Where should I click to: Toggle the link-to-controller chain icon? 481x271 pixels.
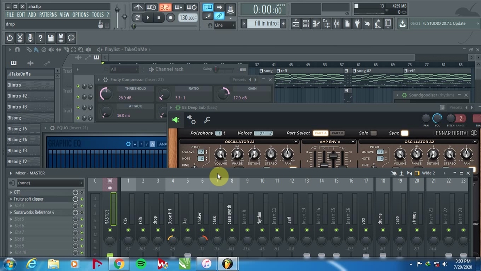click(x=219, y=16)
